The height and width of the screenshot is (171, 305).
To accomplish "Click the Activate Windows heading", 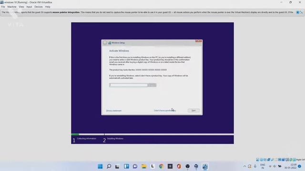I will (119, 51).
